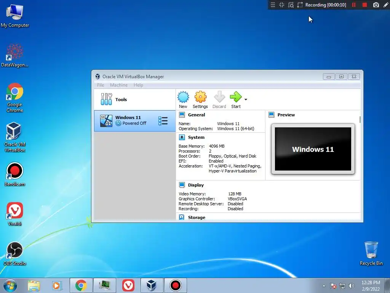
Task: Open the Machine menu
Action: (119, 85)
